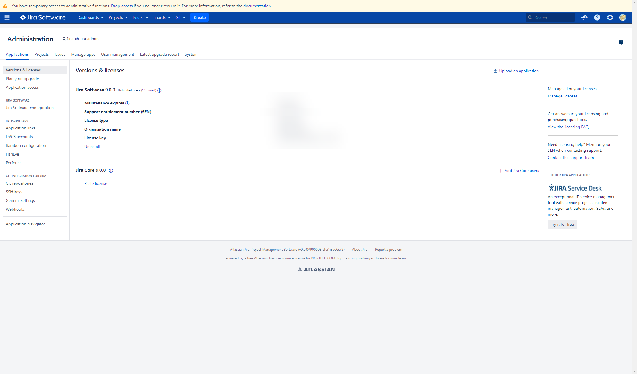
Task: Open Application Navigator
Action: 25,224
